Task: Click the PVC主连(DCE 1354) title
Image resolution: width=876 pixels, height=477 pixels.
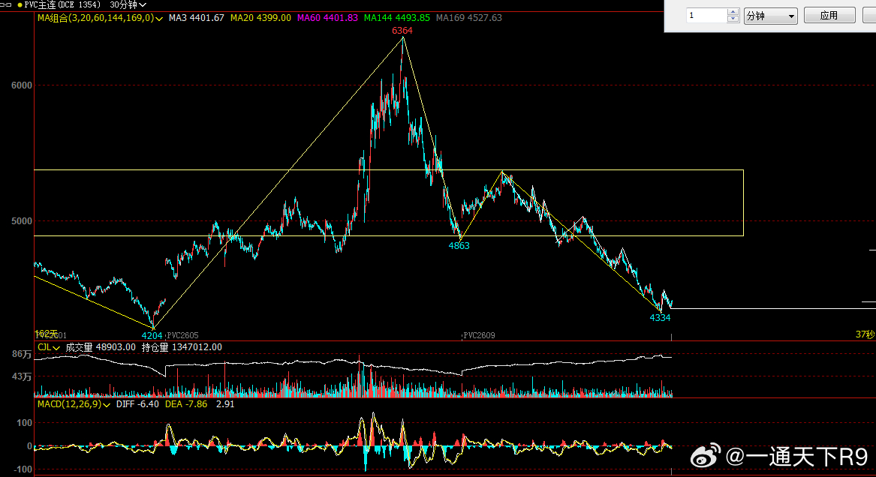Action: click(x=62, y=5)
